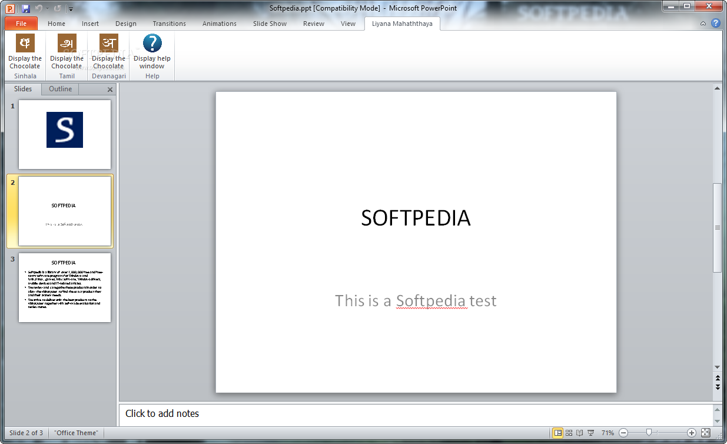727x444 pixels.
Task: Click the "Office Theme" status bar label
Action: (x=75, y=433)
